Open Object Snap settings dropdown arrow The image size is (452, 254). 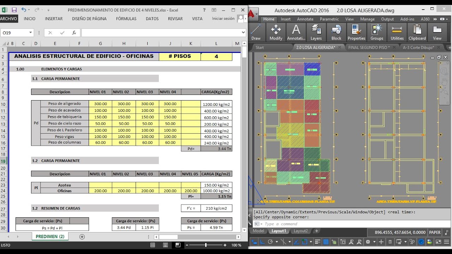(311, 242)
